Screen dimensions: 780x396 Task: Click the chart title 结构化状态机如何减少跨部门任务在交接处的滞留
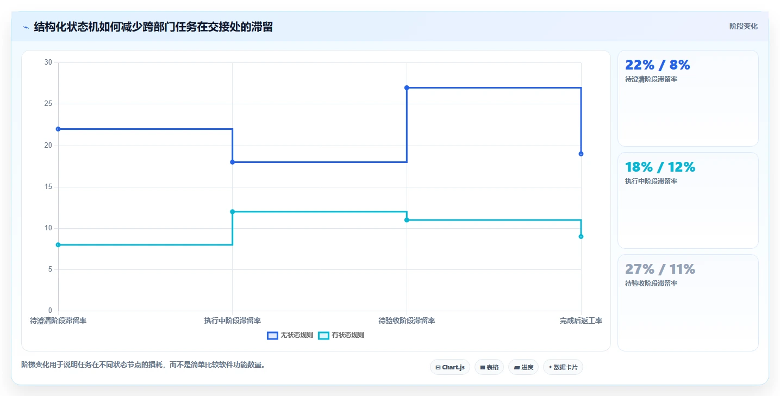coord(153,27)
